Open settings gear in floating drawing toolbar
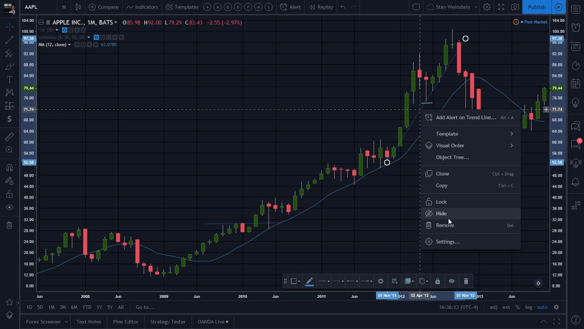Screen dimensions: 584x329 [x=381, y=281]
